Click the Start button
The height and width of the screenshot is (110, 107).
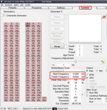point(57,17)
